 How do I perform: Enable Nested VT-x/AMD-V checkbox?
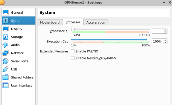73,58
